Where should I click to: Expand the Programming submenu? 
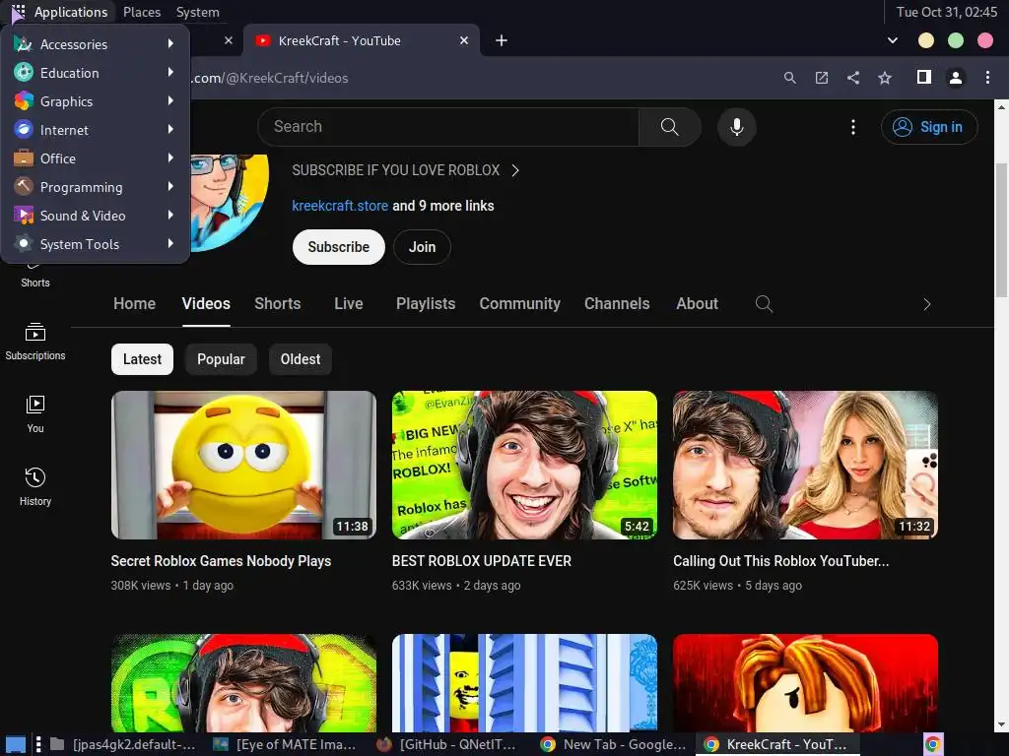(96, 187)
